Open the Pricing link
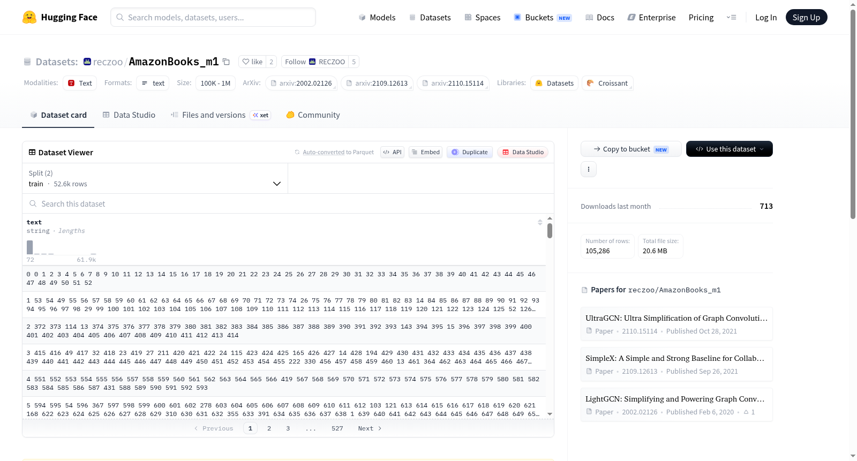Screen dimensions: 857x461 [x=701, y=18]
